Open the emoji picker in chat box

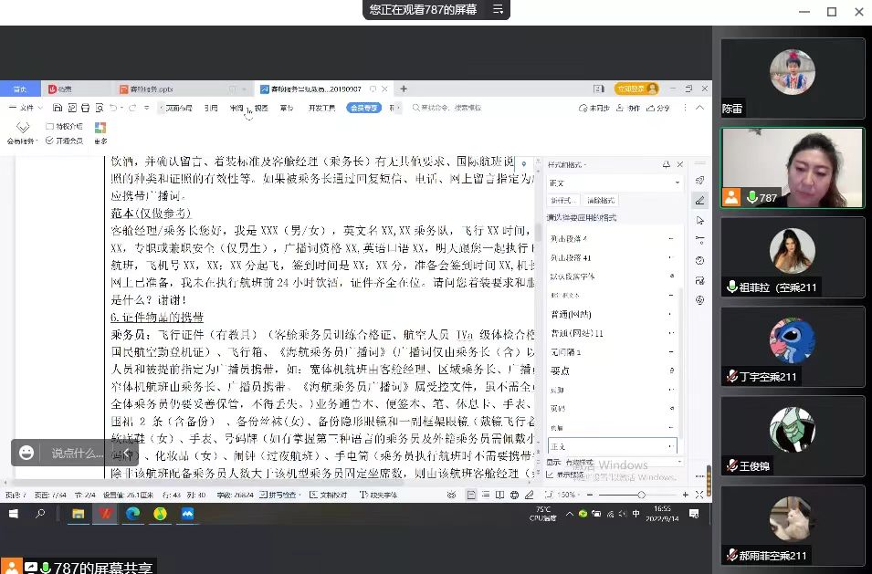(x=26, y=453)
